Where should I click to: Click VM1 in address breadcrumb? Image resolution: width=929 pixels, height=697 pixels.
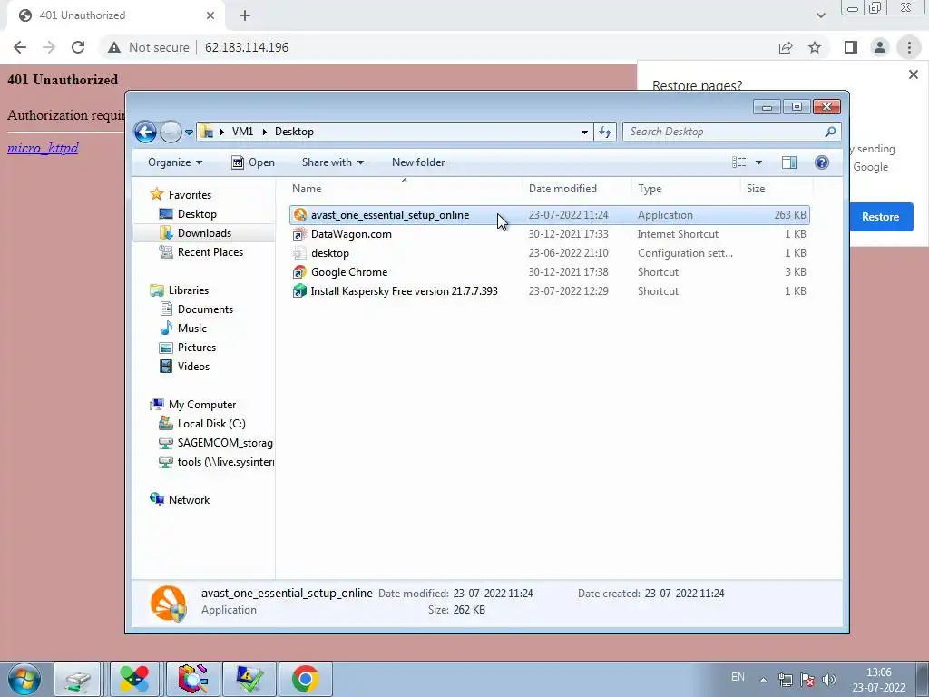tap(242, 132)
